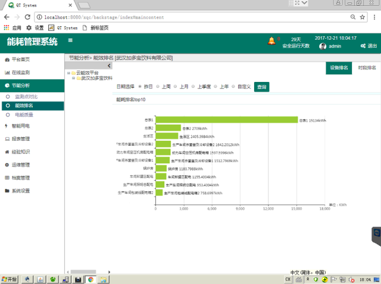Click the 生产车间照明总配电 bar in the chart

click(x=160, y=184)
